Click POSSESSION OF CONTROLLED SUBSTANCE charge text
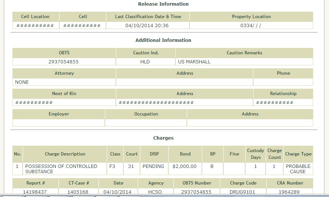 (61, 169)
